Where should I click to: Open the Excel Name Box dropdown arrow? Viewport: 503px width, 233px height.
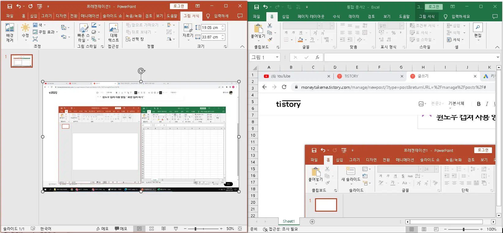(277, 57)
